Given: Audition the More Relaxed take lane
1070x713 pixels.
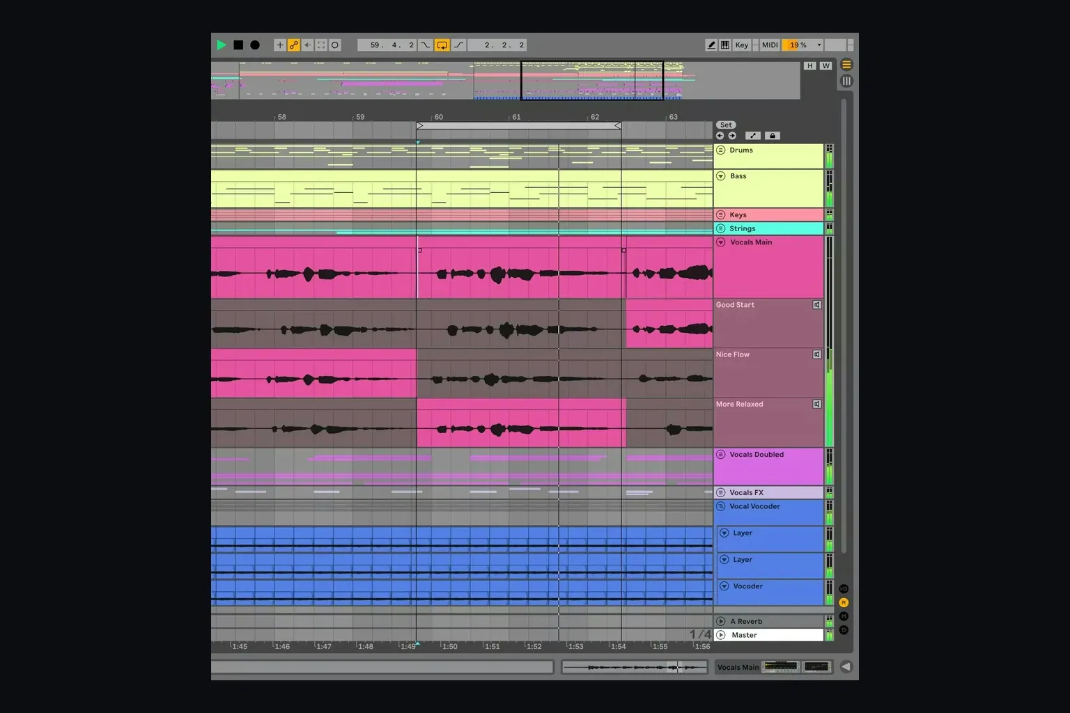Looking at the screenshot, I should (817, 404).
